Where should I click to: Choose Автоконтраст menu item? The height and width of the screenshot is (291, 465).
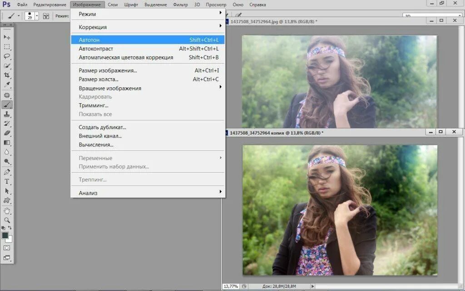click(148, 49)
